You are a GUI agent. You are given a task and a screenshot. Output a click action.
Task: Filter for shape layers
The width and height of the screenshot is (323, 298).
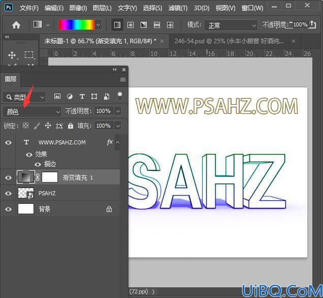(x=94, y=96)
